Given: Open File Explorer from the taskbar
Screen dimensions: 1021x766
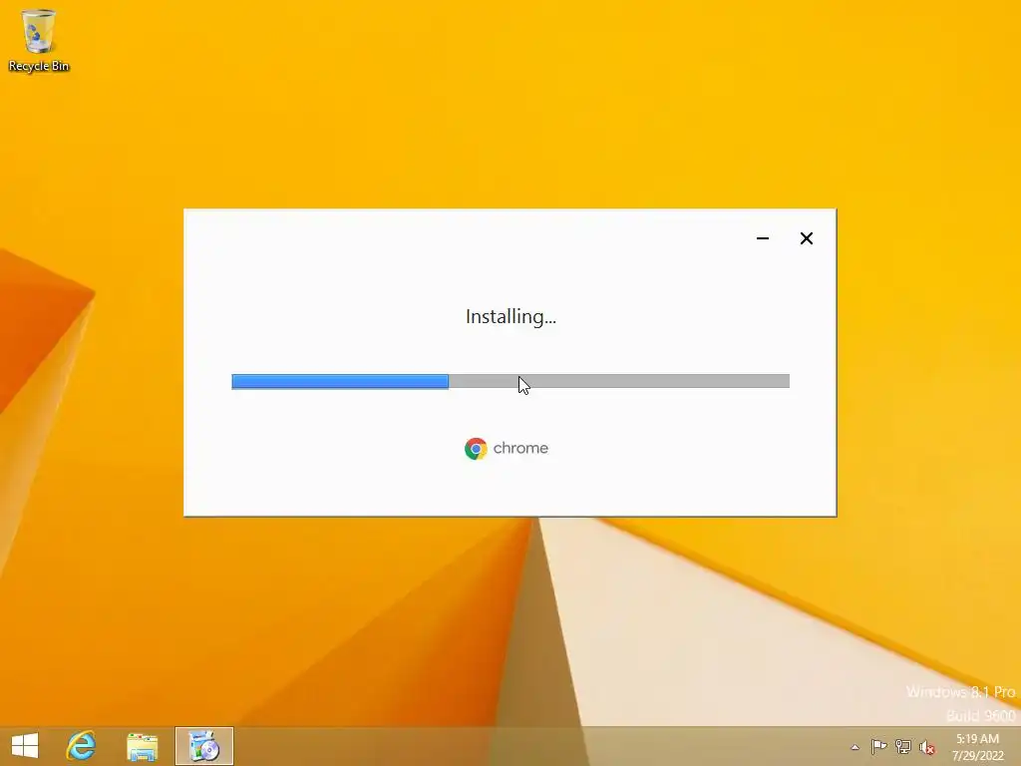Looking at the screenshot, I should (x=142, y=746).
